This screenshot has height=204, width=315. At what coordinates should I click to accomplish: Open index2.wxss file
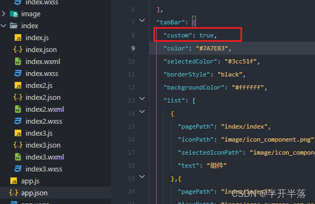tap(44, 121)
